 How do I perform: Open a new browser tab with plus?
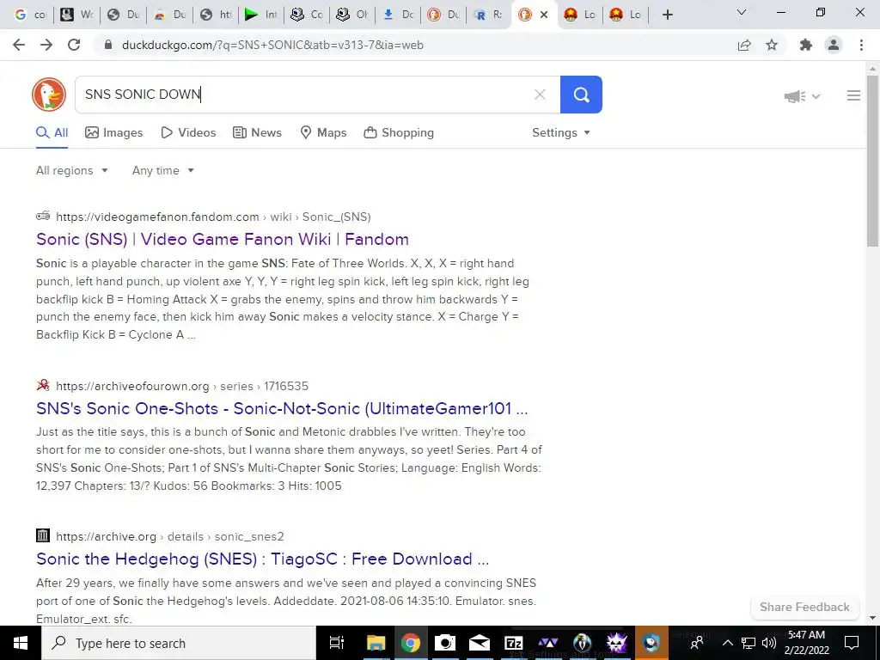pyautogui.click(x=667, y=15)
